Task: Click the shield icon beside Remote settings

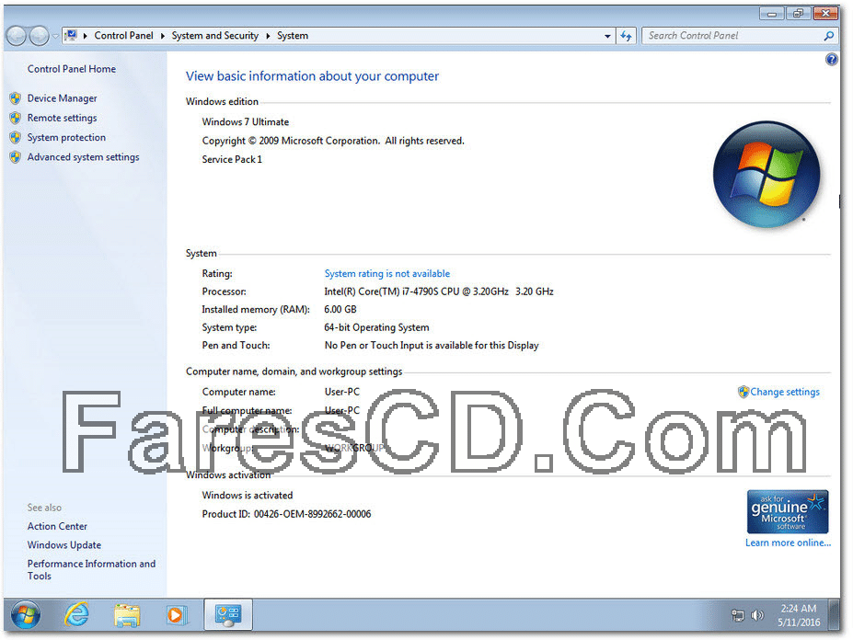Action: [16, 118]
